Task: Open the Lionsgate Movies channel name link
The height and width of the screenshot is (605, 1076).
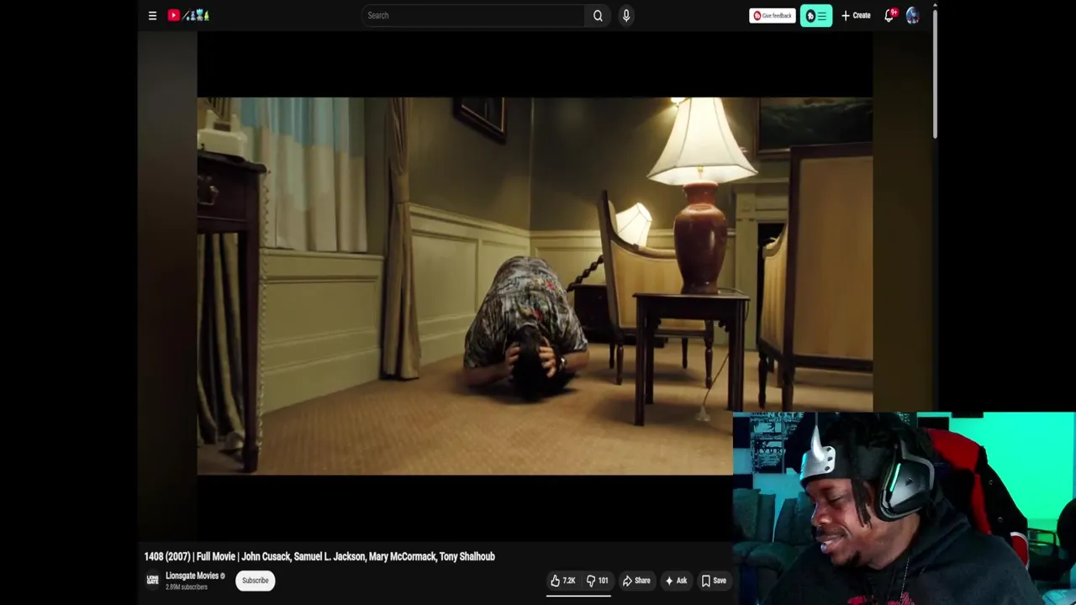Action: click(192, 576)
